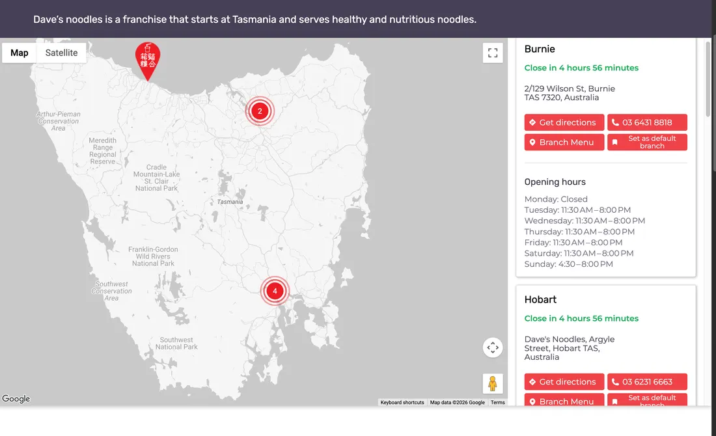Click Southwest Conservation Area label

pos(111,291)
